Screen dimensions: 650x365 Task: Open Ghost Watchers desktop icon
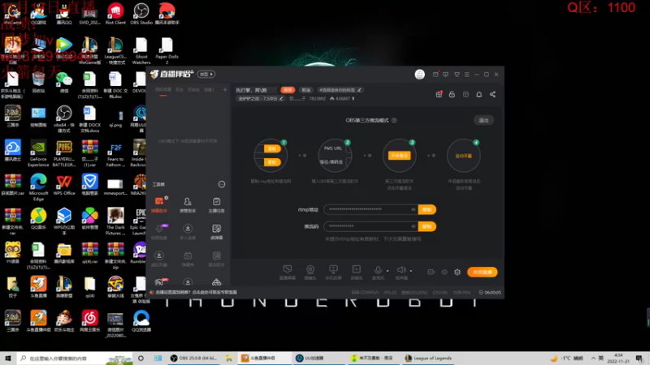tap(141, 50)
